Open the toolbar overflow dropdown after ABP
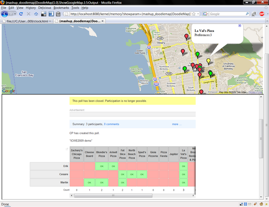The image size is (269, 207). click(267, 14)
